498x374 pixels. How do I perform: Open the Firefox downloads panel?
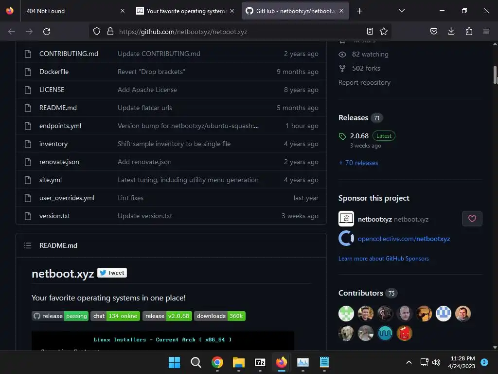point(451,31)
